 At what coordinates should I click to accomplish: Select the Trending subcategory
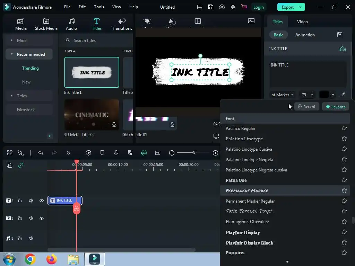(x=31, y=68)
